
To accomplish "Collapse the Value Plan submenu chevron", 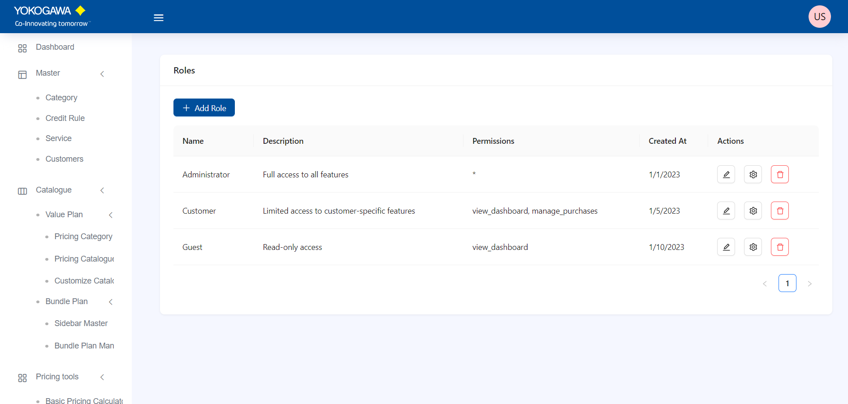I will [111, 215].
